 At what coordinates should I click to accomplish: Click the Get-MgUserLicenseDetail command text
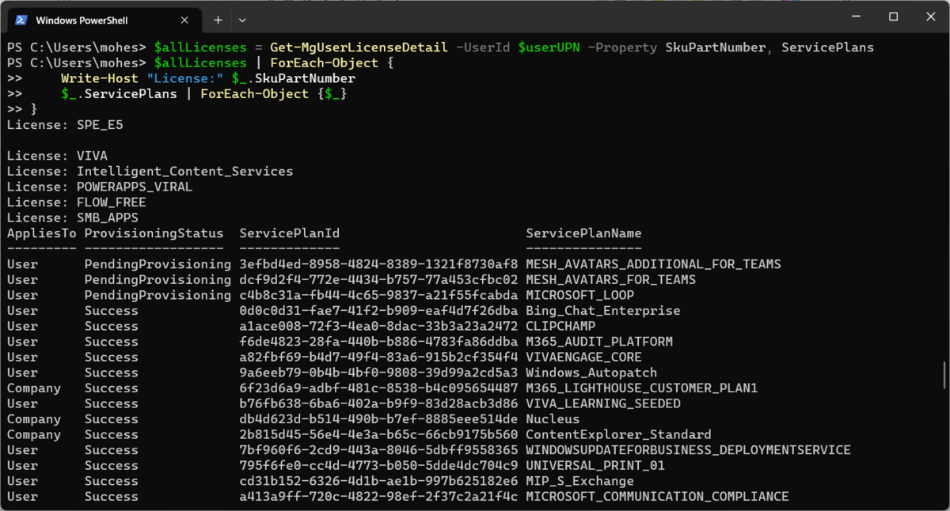click(x=359, y=47)
